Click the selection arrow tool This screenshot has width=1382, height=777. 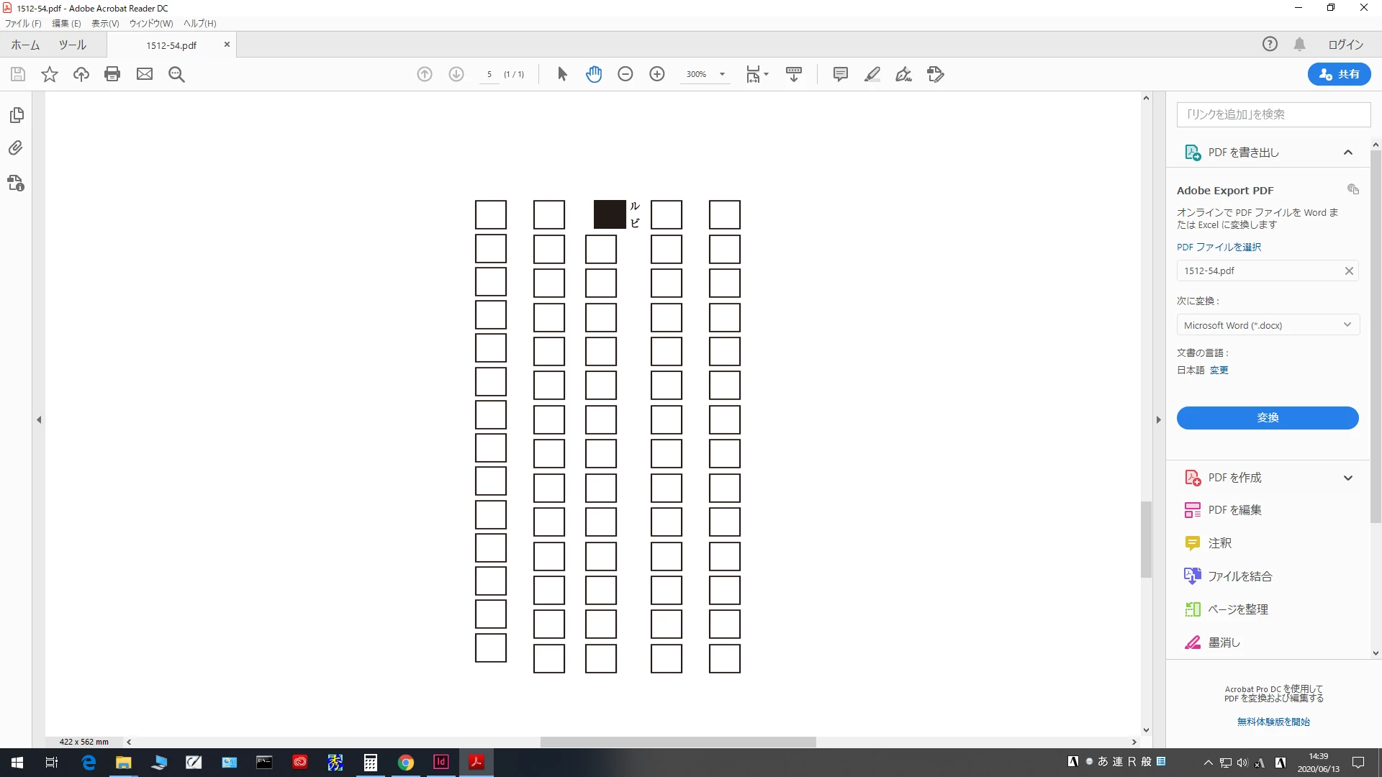pos(562,74)
